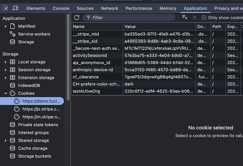Select the __stripe_sid cookie row
The height and width of the screenshot is (166, 243).
pos(157,41)
